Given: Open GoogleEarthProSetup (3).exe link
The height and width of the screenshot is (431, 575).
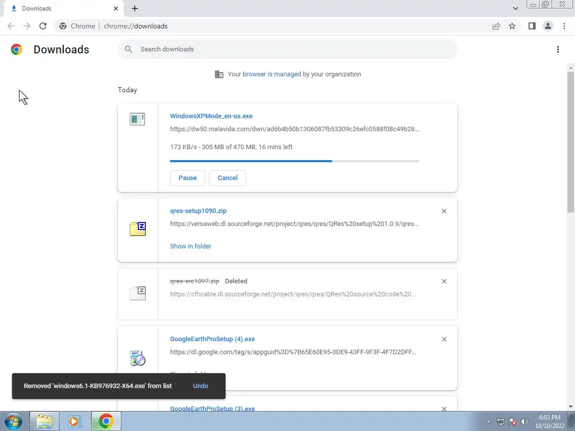Looking at the screenshot, I should [x=212, y=408].
